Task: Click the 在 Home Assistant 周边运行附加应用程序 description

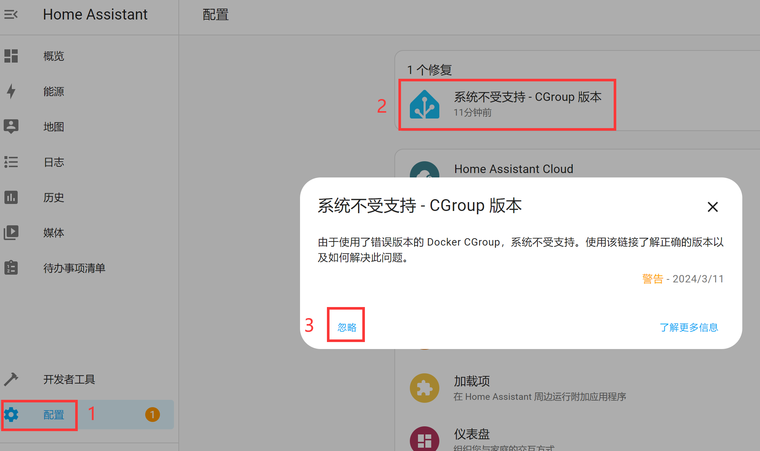Action: 540,397
